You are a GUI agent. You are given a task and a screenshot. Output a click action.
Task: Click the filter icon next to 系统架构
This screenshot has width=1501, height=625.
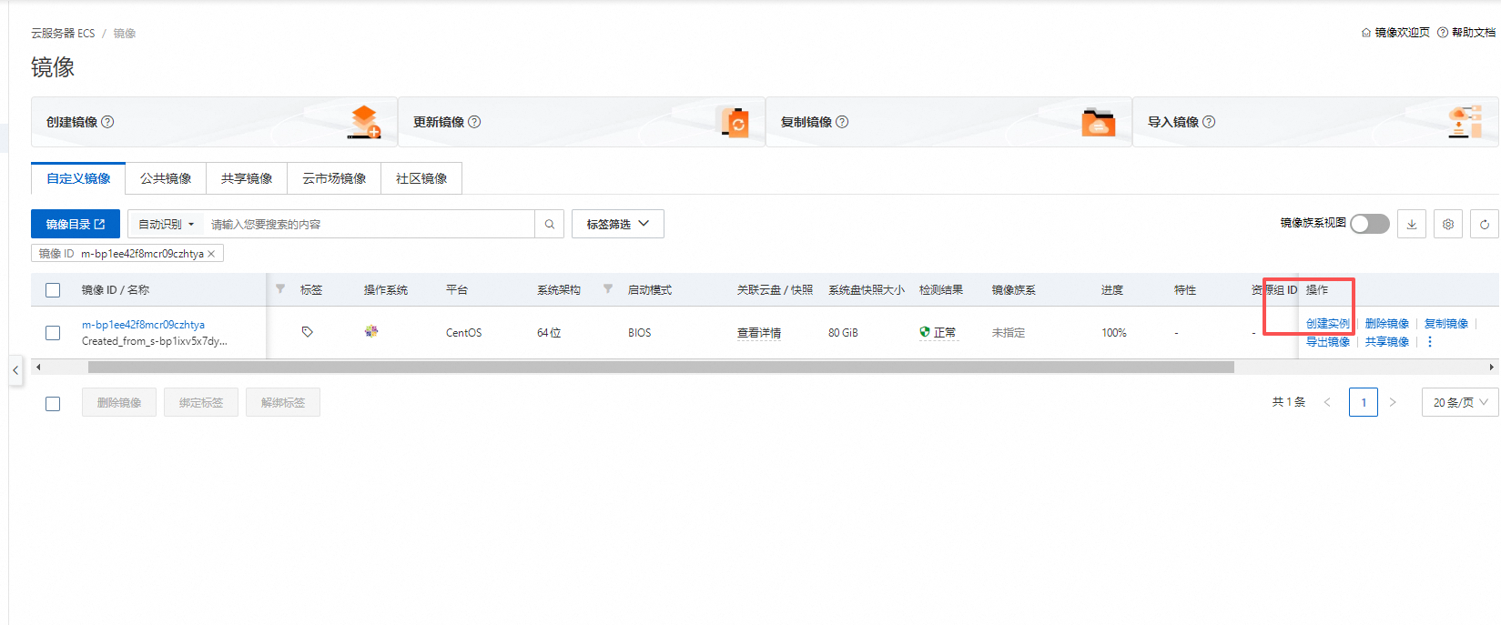click(608, 289)
